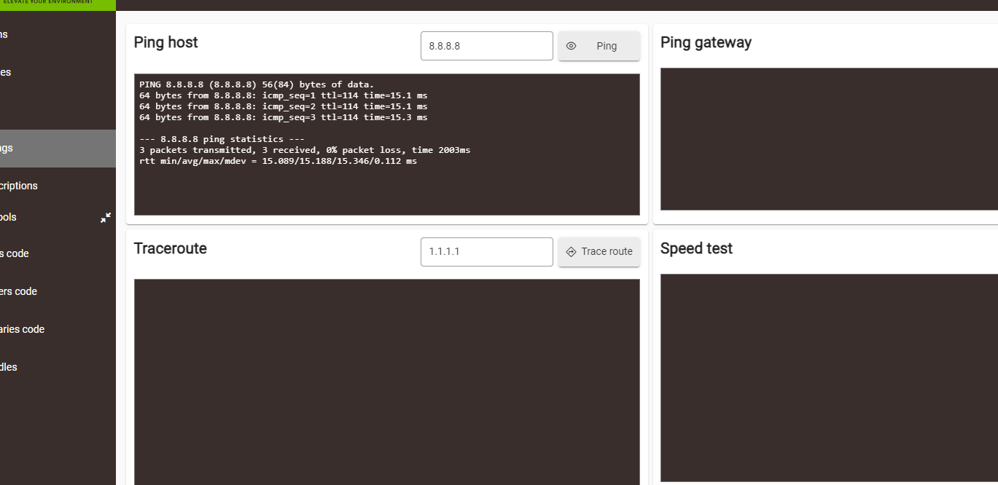Click the green logo banner at top left
This screenshot has width=998, height=485.
58,5
